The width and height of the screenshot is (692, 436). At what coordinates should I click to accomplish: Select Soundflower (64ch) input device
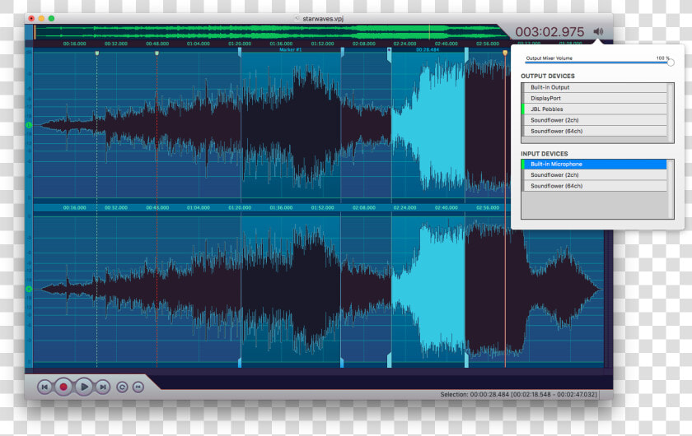(594, 186)
